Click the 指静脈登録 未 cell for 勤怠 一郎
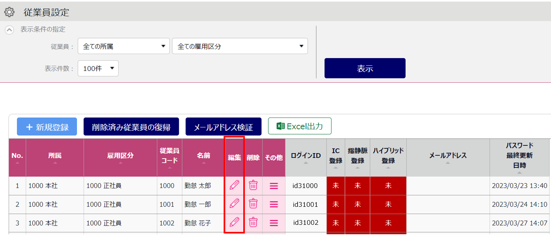The width and height of the screenshot is (551, 235). click(358, 204)
